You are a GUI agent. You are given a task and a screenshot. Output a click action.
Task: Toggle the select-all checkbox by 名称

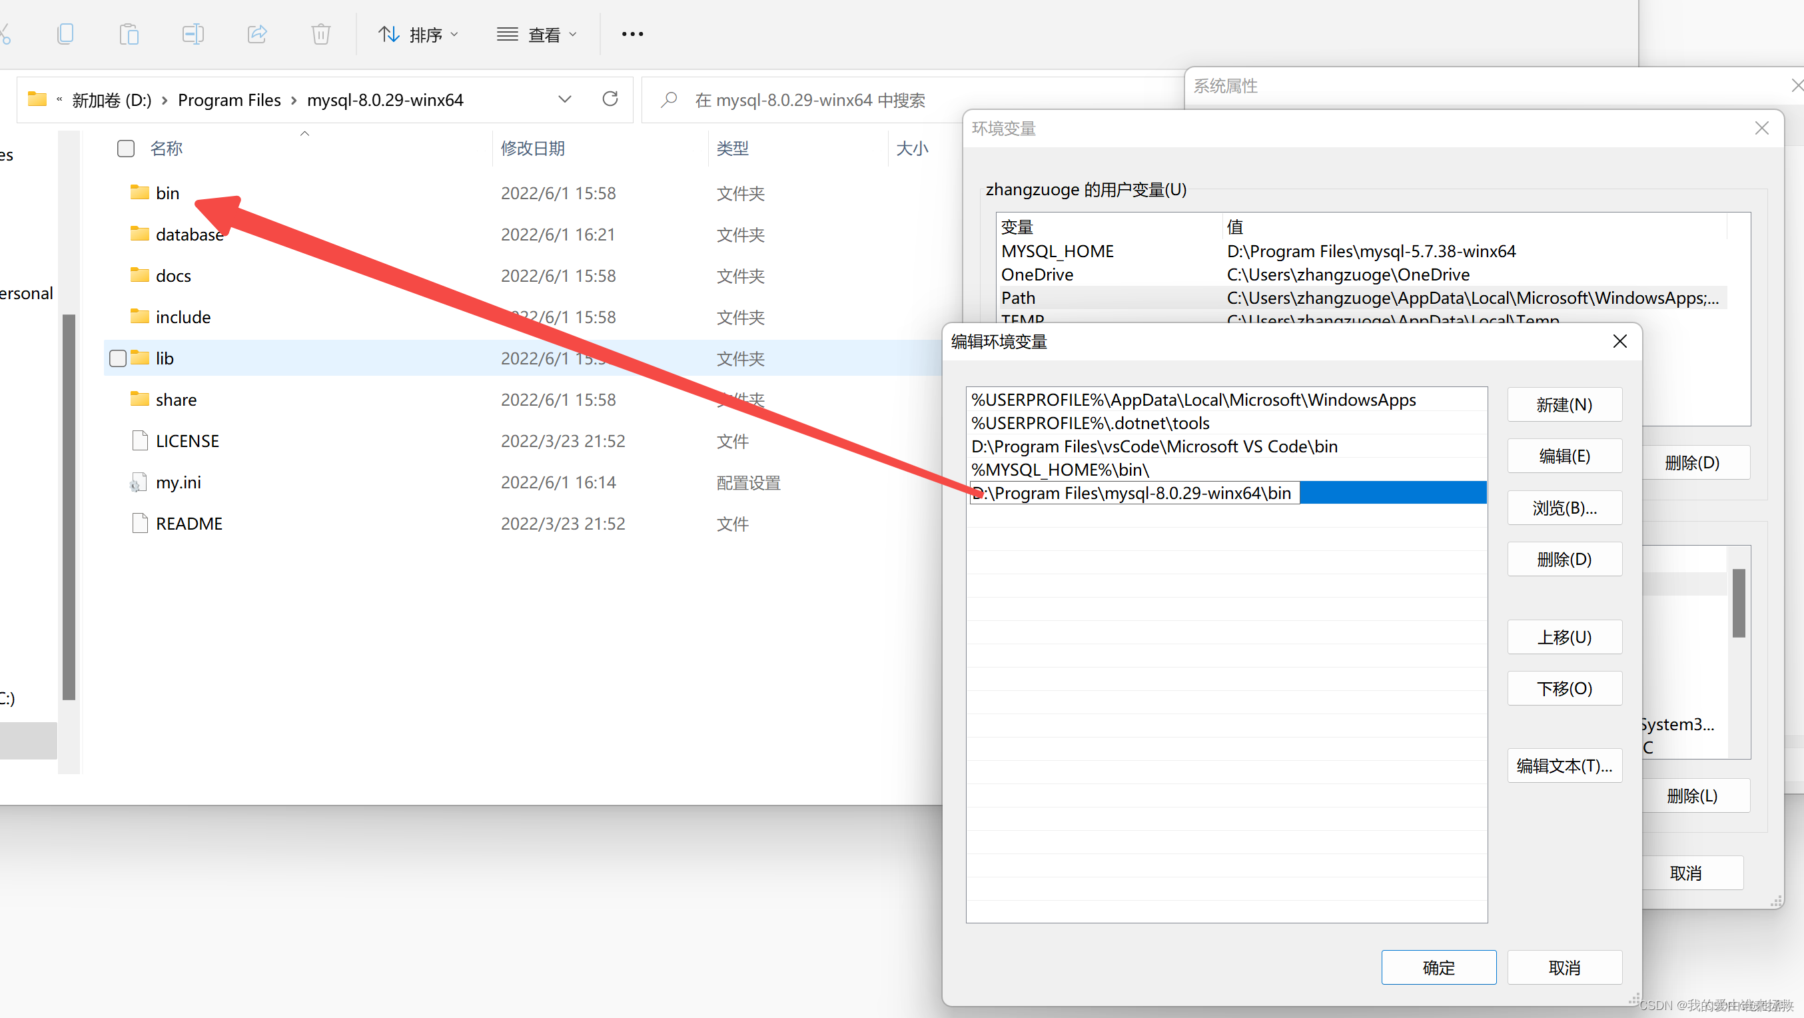(x=125, y=149)
